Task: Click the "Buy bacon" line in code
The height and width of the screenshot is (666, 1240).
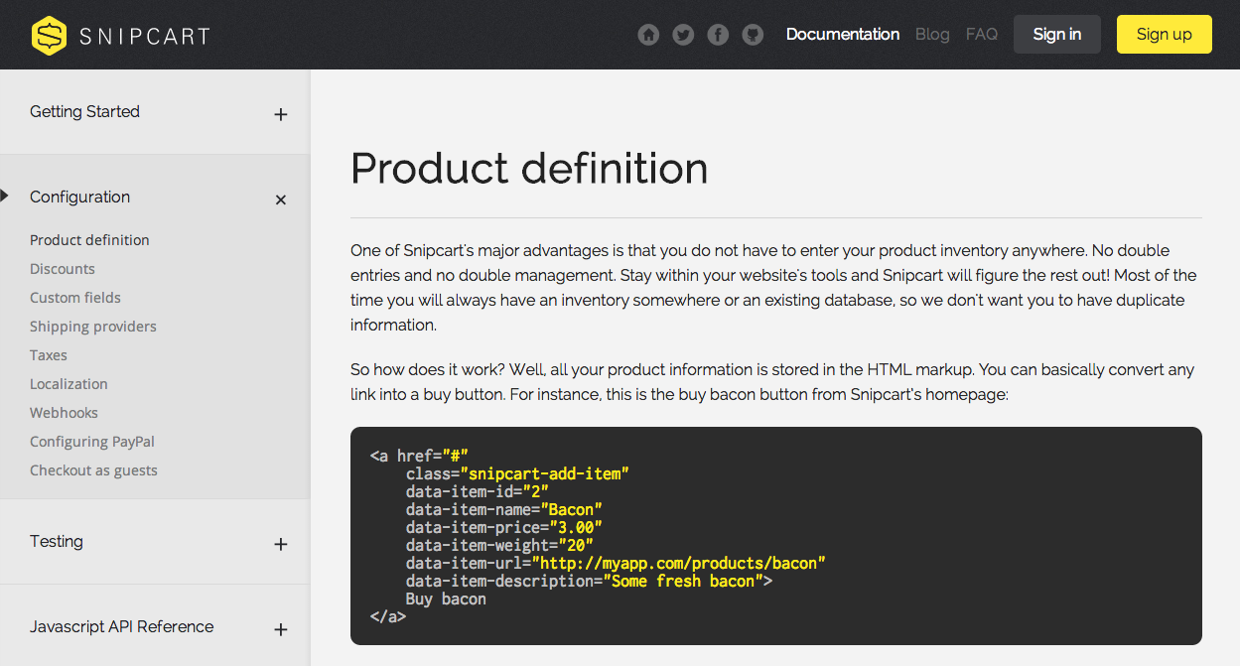Action: (x=446, y=599)
